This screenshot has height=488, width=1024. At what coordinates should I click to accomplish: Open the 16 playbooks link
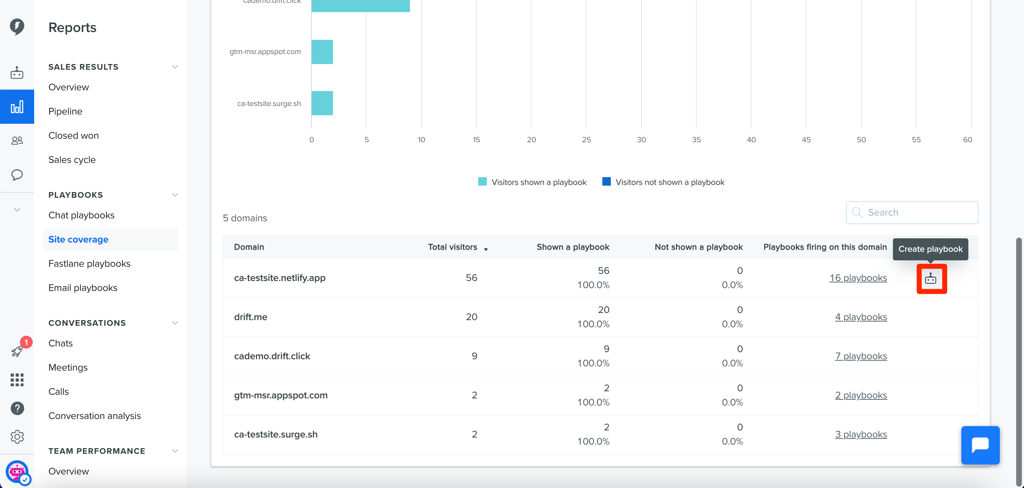(858, 278)
